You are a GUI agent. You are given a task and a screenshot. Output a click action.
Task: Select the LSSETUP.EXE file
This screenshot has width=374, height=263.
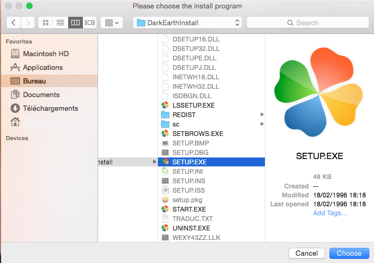coord(211,105)
